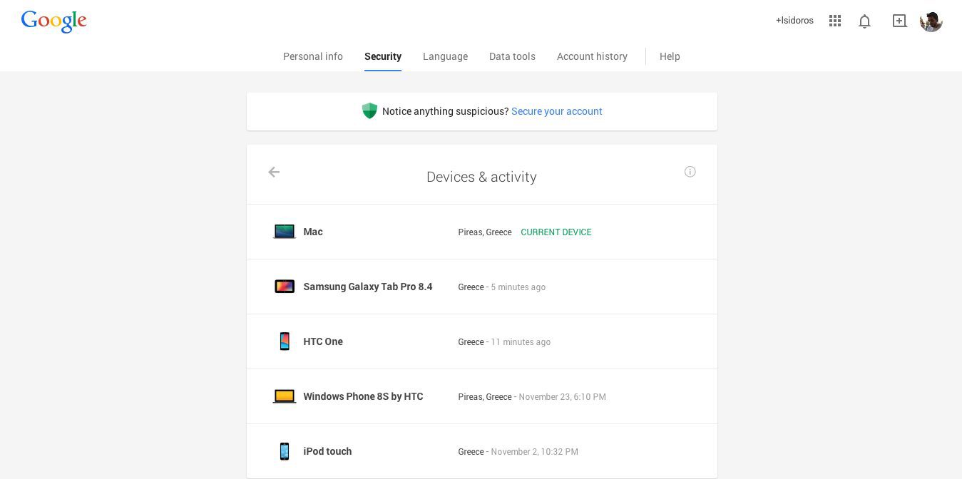The height and width of the screenshot is (479, 962).
Task: Click the +Isidoros profile link
Action: (x=794, y=21)
